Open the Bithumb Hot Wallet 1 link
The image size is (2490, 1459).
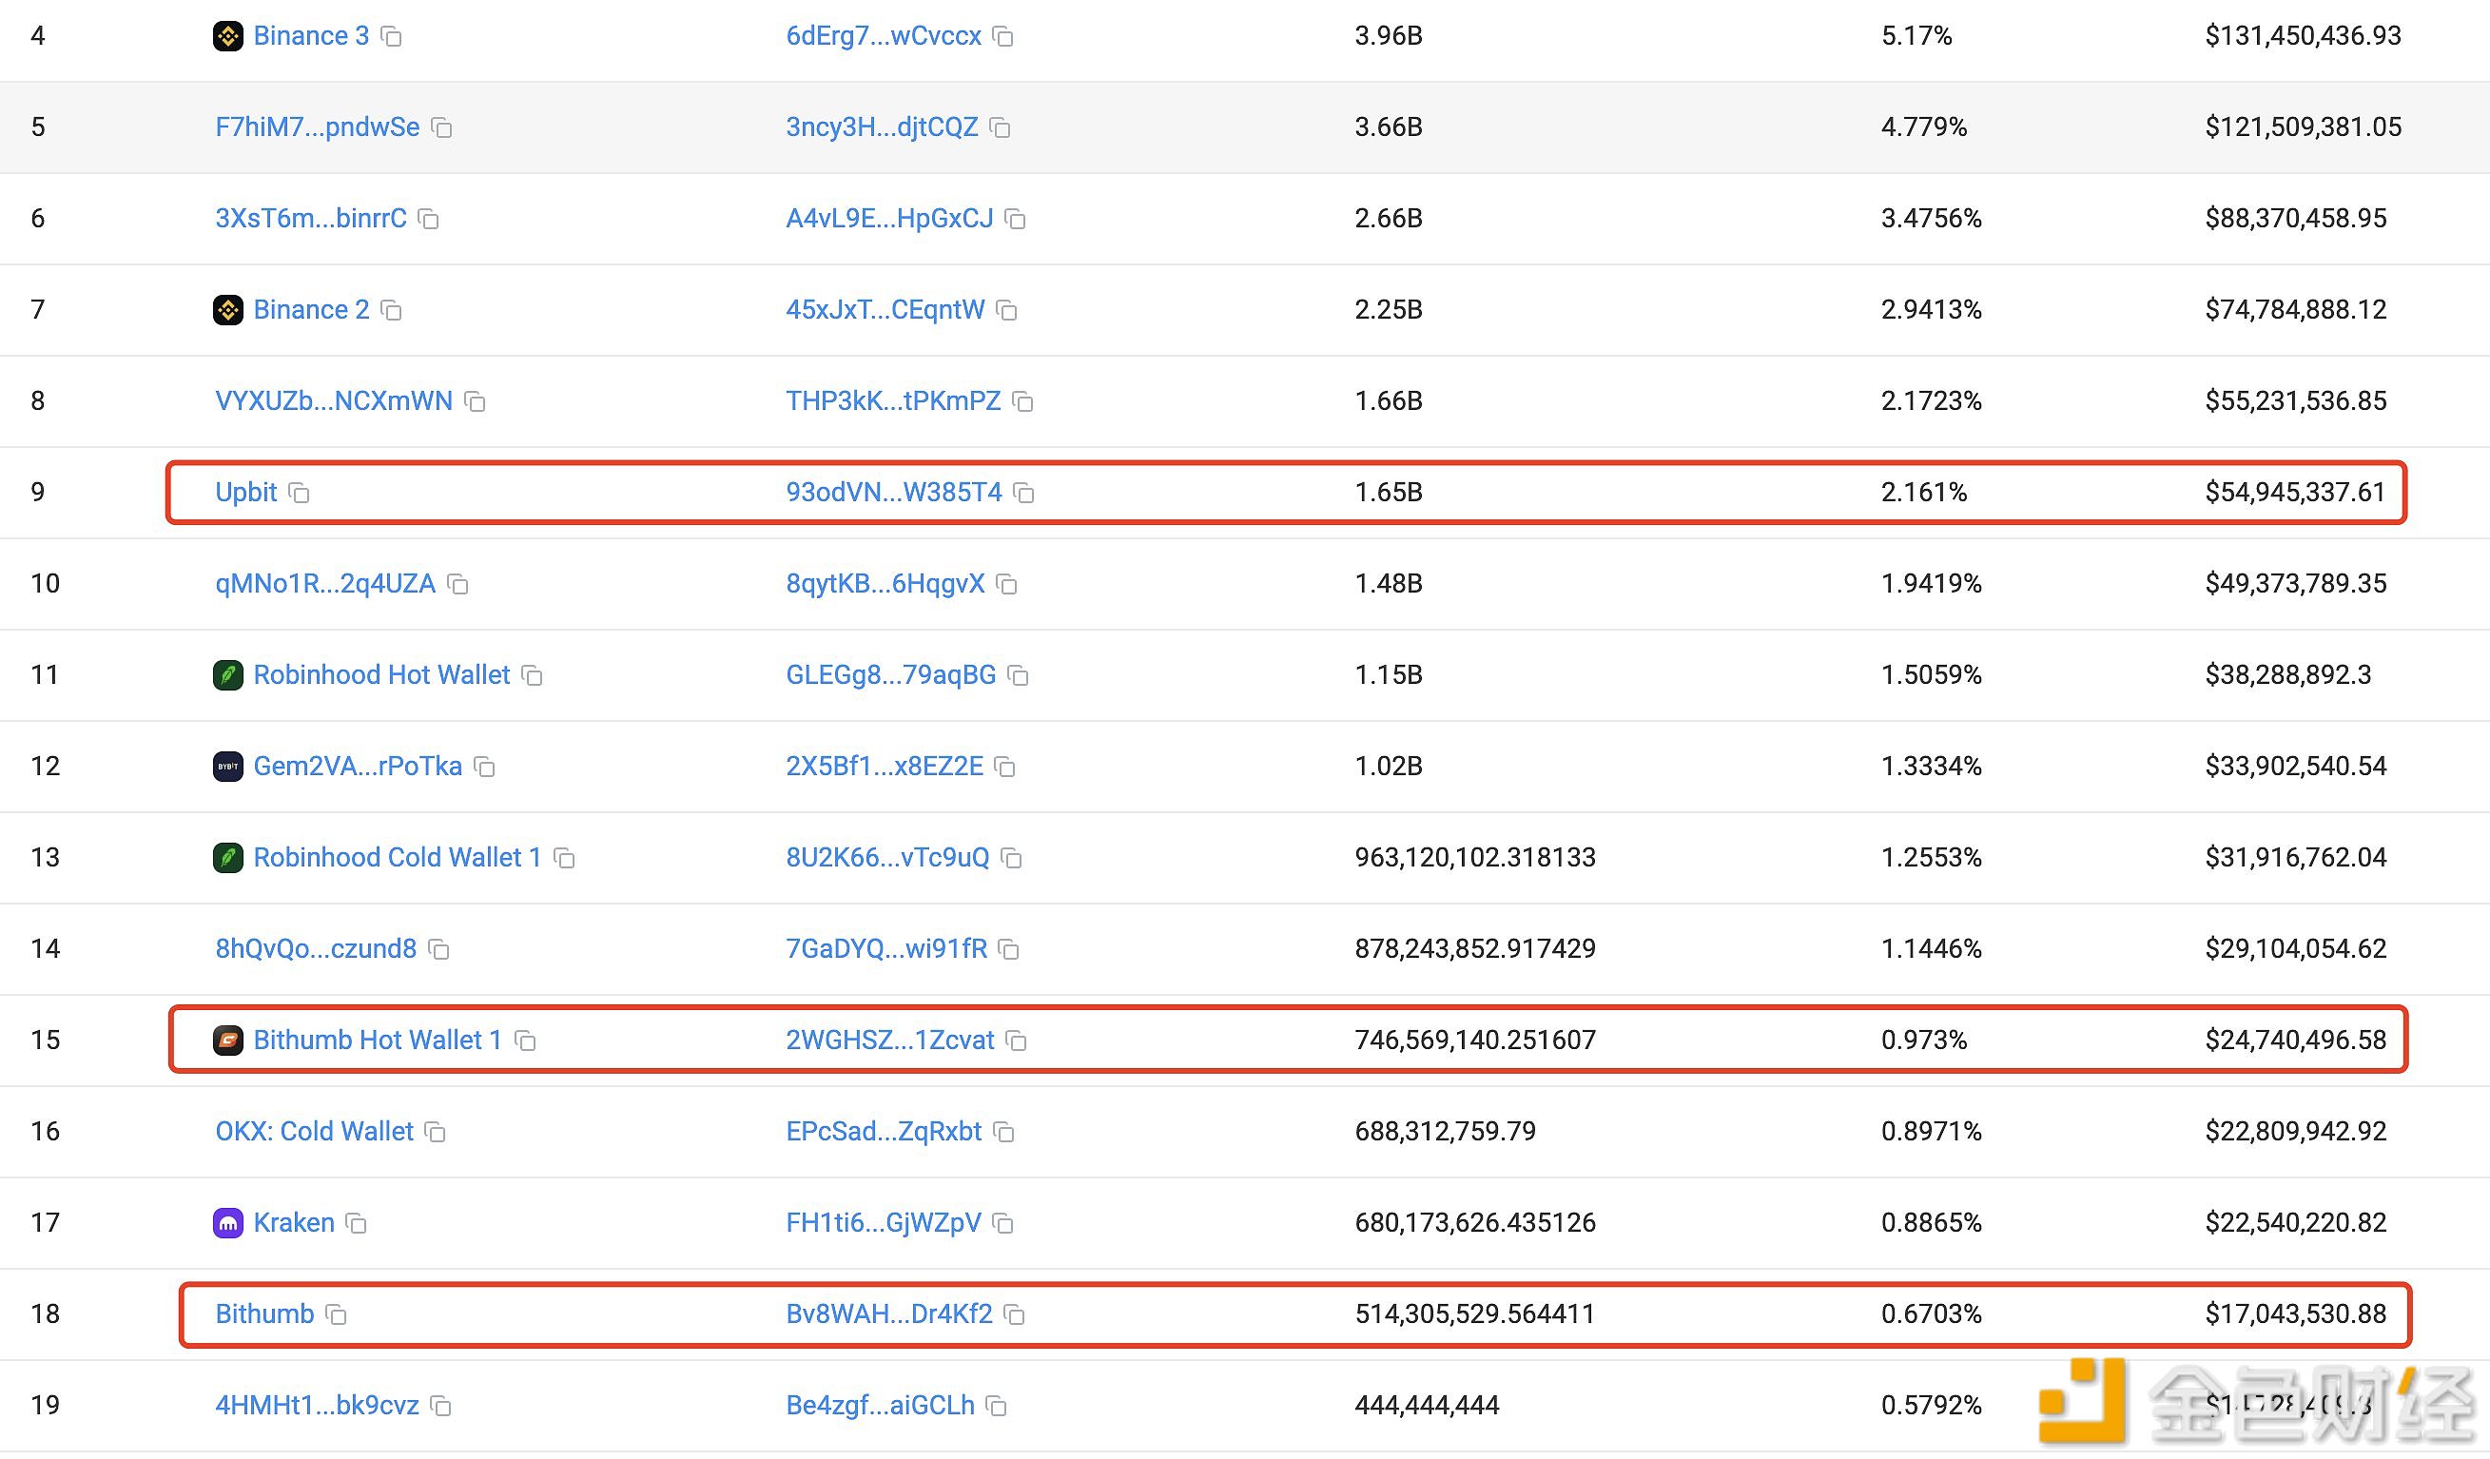(x=378, y=1041)
